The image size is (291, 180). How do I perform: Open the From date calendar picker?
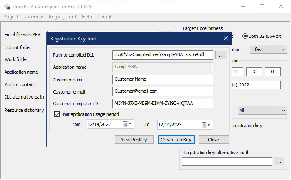pos(128,124)
